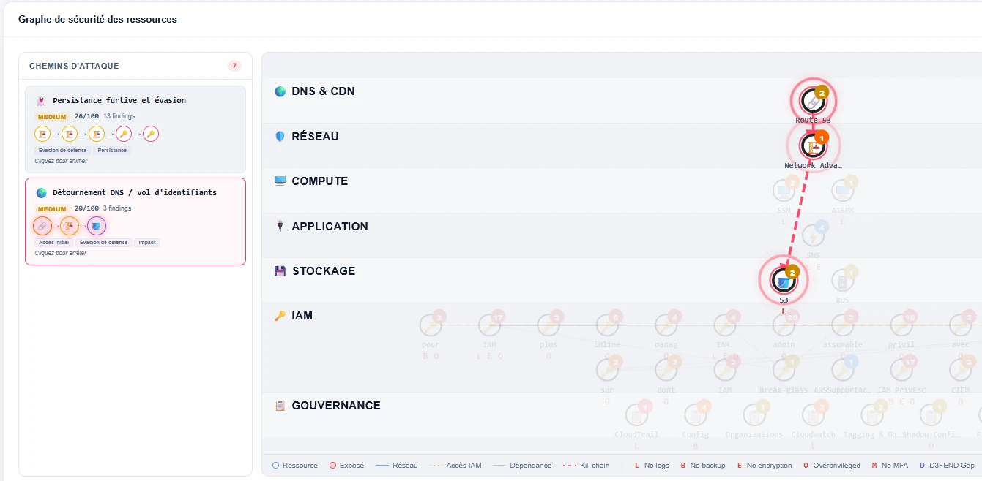Click the 'IAM' layer label
This screenshot has height=481, width=982.
click(x=302, y=316)
